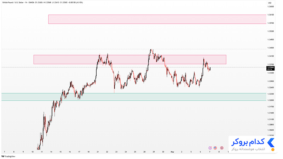Click the 1.30850 price axis label

271,125
